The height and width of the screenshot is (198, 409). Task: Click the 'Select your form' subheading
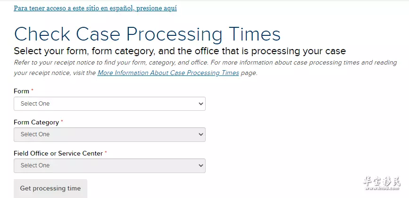point(180,51)
